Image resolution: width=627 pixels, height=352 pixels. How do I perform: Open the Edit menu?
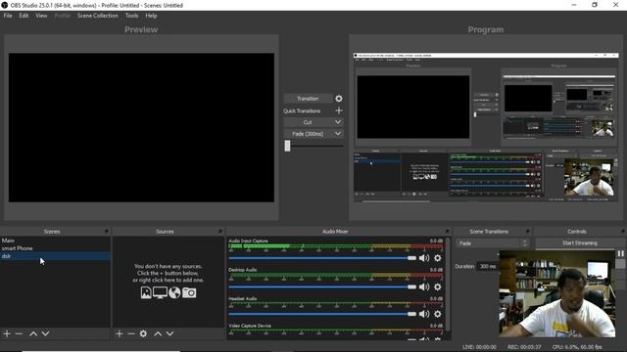point(24,16)
